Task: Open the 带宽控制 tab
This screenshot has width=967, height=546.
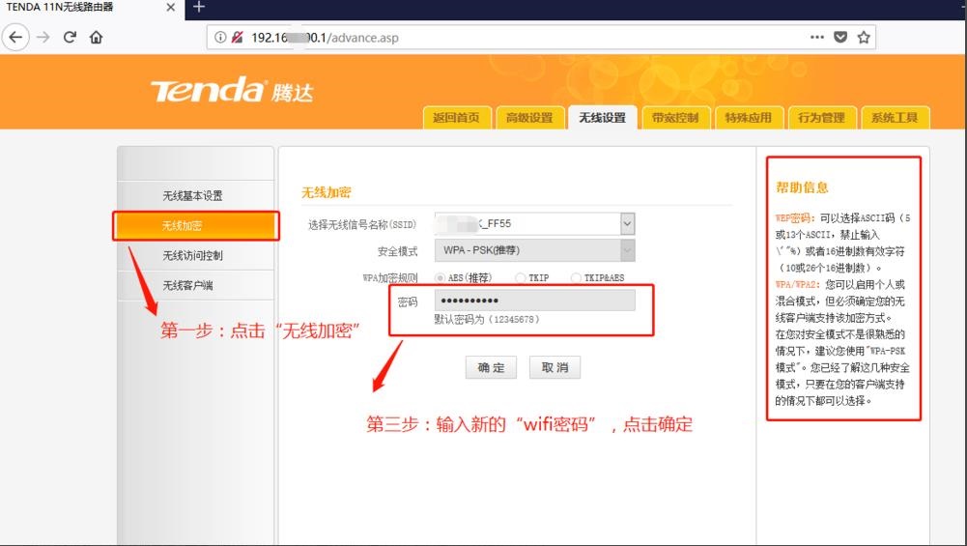Action: coord(675,117)
